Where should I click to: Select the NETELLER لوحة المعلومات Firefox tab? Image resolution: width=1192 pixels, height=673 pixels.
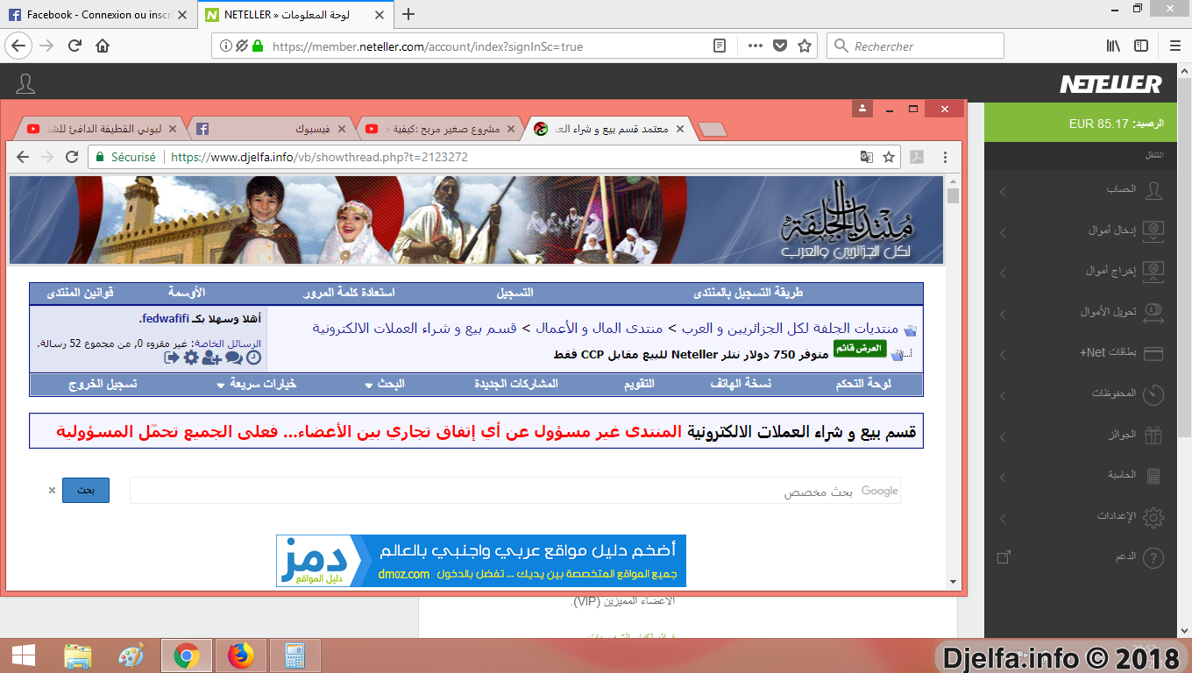click(297, 14)
